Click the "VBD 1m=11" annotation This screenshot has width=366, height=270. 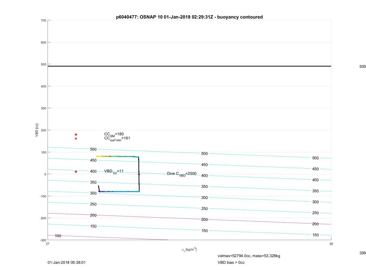pyautogui.click(x=114, y=171)
